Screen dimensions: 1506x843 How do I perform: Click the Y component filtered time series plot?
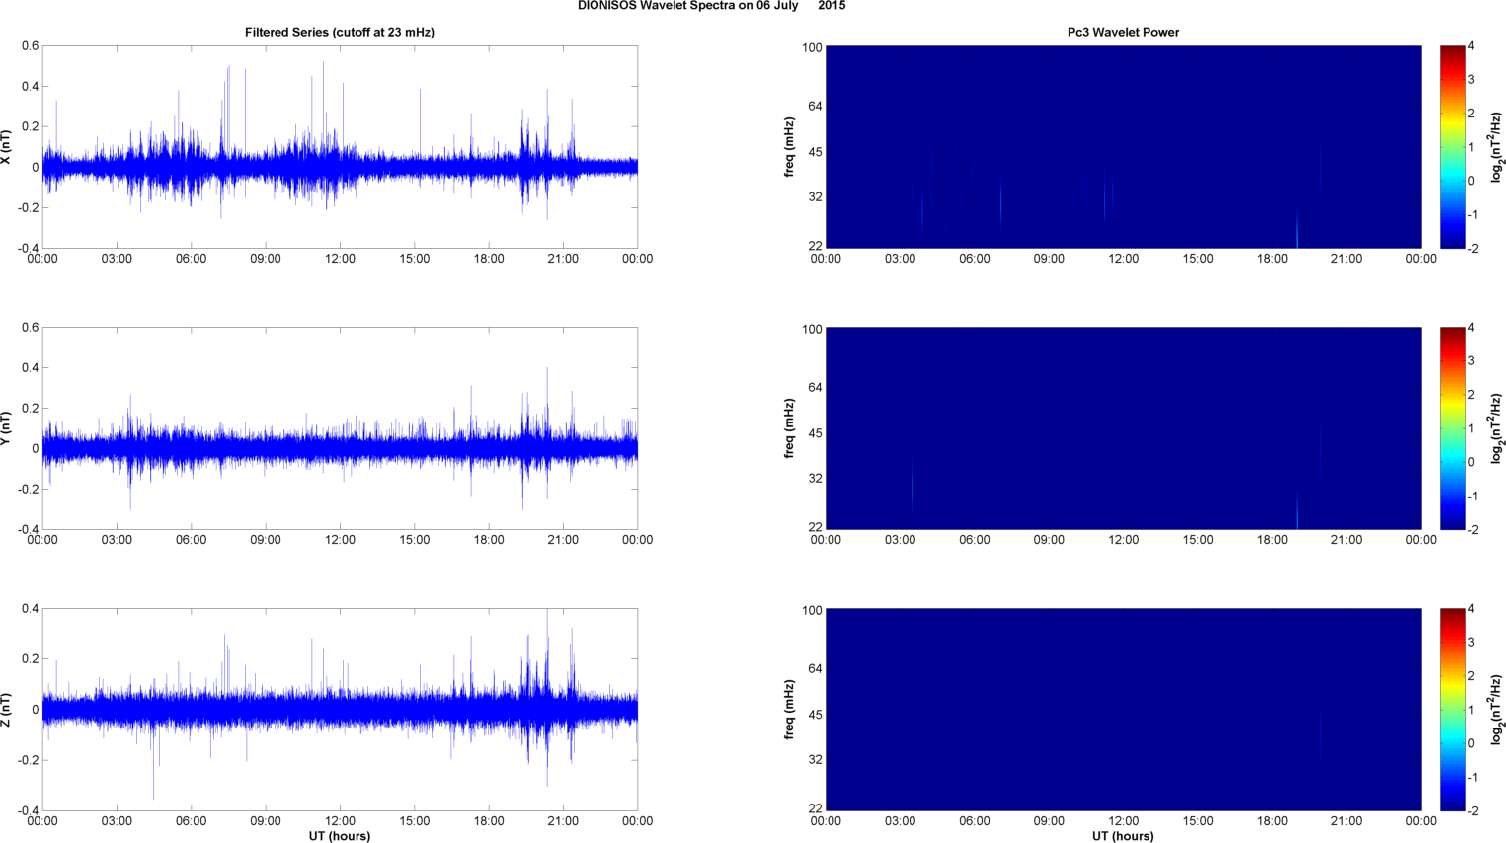click(x=340, y=428)
